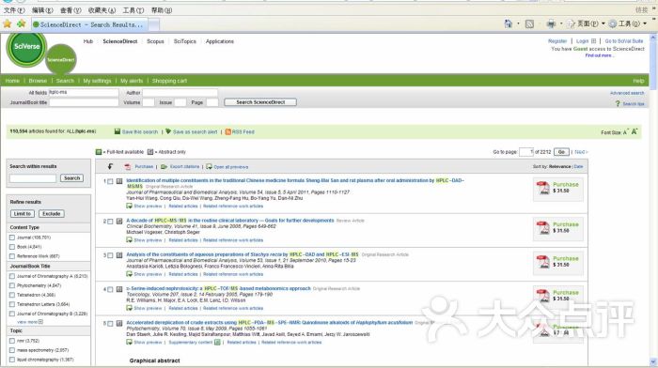Image resolution: width=658 pixels, height=368 pixels.
Task: Click the Save as search alert icon
Action: click(168, 131)
